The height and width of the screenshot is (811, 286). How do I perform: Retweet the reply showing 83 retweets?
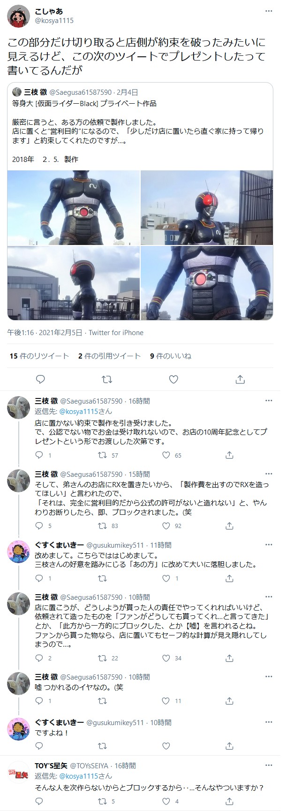(102, 526)
